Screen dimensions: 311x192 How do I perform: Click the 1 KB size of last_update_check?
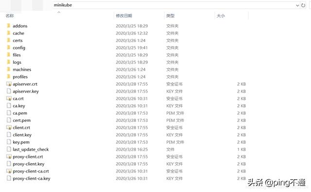pyautogui.click(x=242, y=150)
